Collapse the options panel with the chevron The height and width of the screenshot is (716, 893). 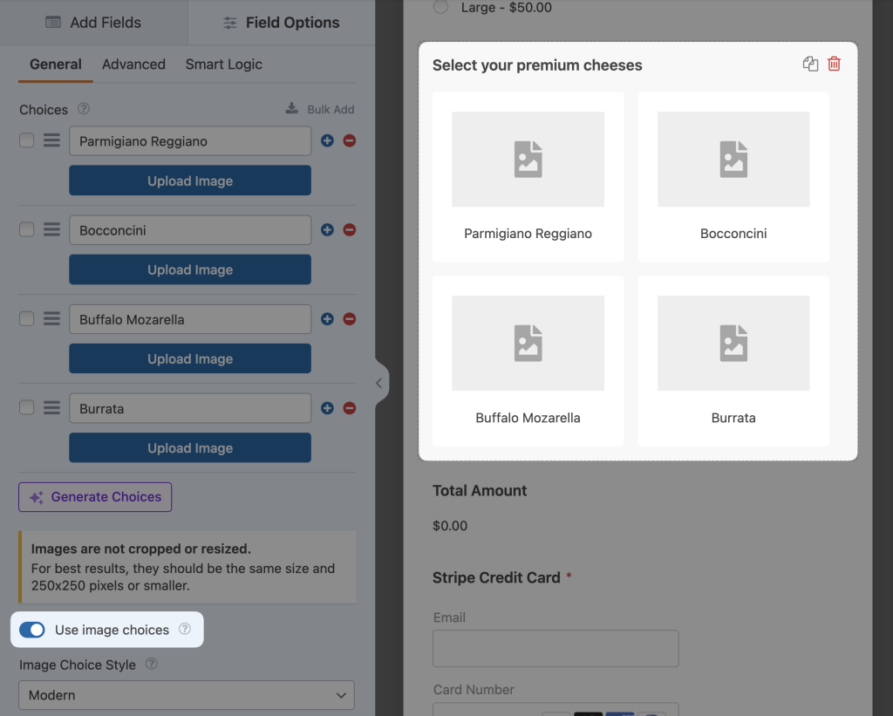(x=378, y=382)
